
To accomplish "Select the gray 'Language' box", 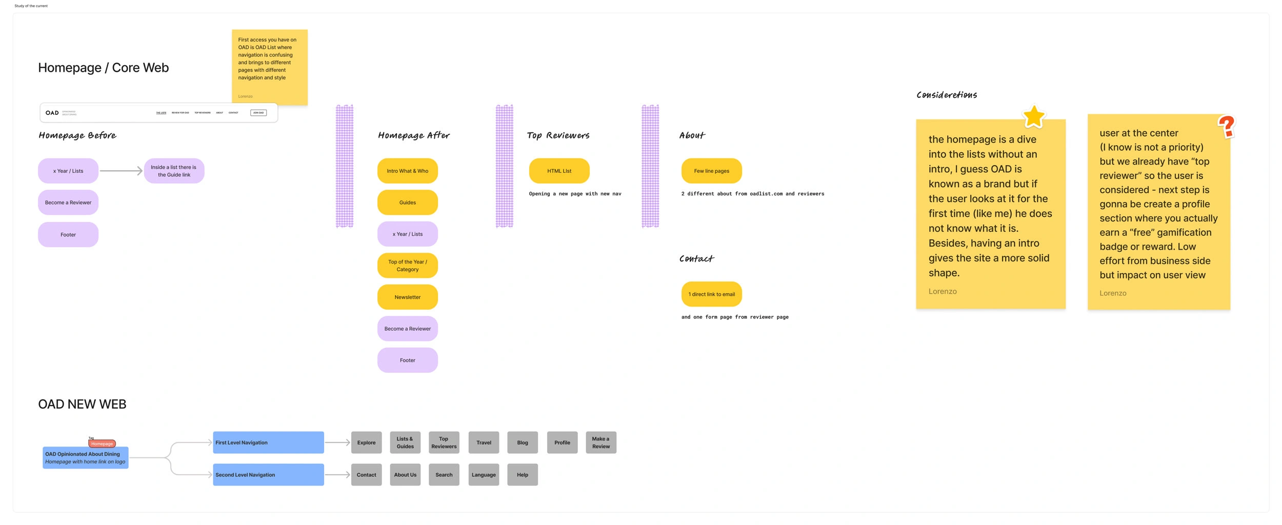I will tap(484, 475).
